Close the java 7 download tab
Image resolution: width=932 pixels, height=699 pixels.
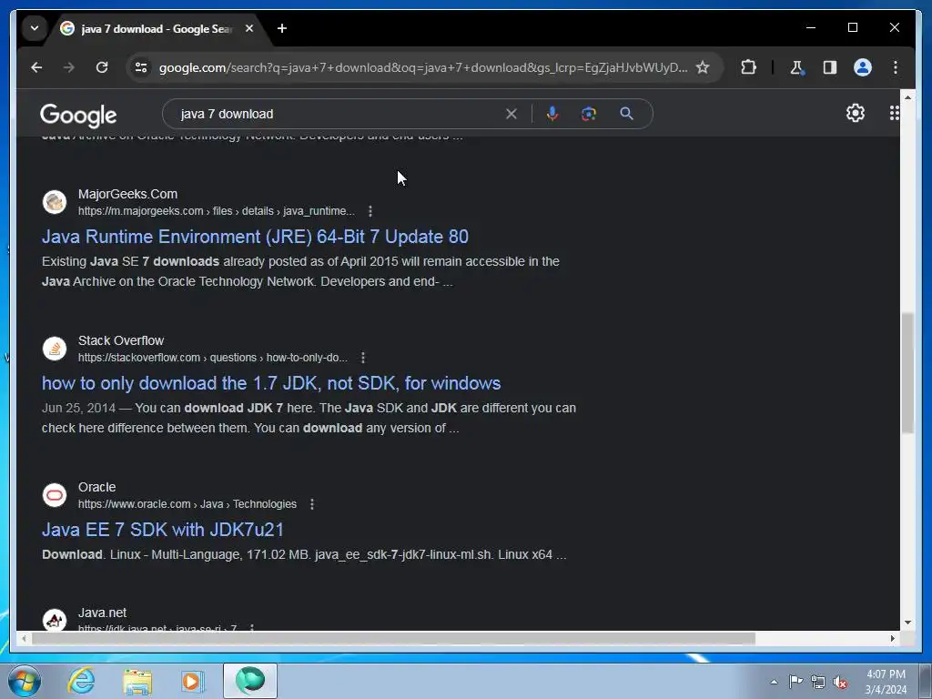click(249, 28)
